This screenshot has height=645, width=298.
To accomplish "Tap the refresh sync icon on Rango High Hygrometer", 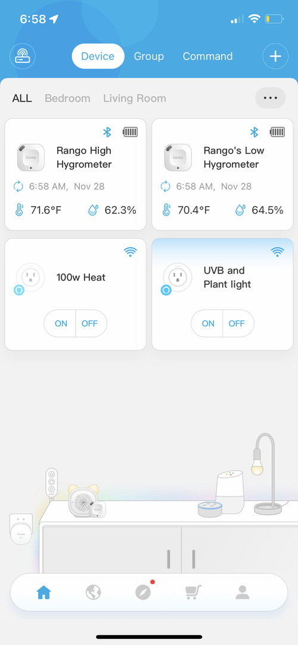I will pyautogui.click(x=18, y=186).
